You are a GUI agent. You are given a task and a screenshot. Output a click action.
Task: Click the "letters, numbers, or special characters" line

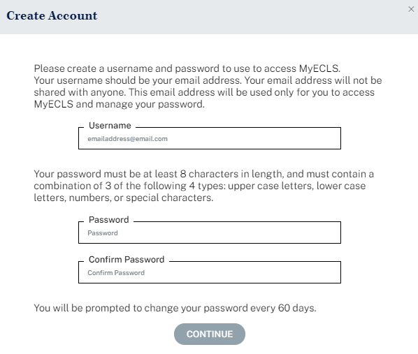[x=124, y=198]
